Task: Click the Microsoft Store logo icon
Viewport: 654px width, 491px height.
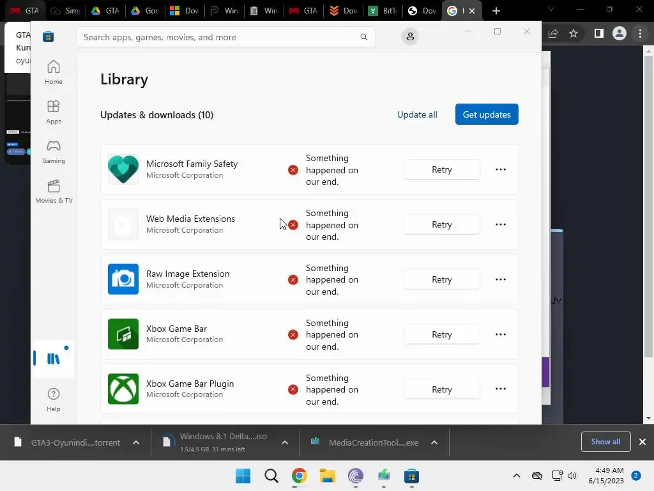Action: pyautogui.click(x=48, y=36)
